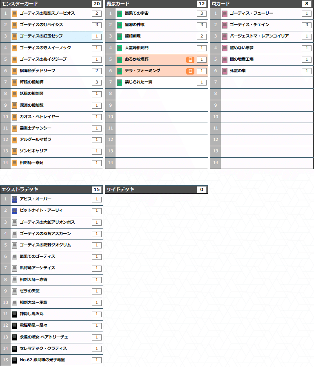314x367 pixels.
Task: Click the spell icon next to 星邪の神喰
Action: coord(120,25)
